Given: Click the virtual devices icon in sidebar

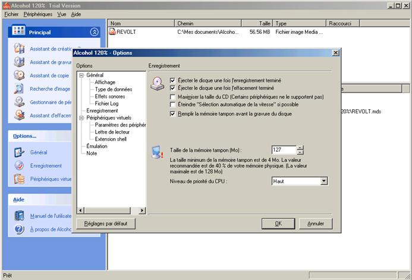Looking at the screenshot, I should 19,179.
